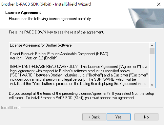Click 'Please read the following license agreement' subtitle
The width and height of the screenshot is (164, 125).
pyautogui.click(x=50, y=19)
